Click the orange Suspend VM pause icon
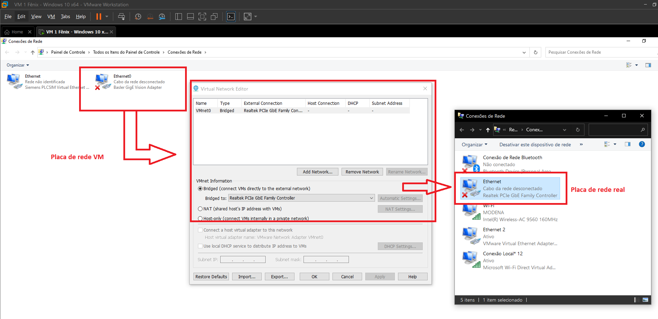 [x=99, y=16]
